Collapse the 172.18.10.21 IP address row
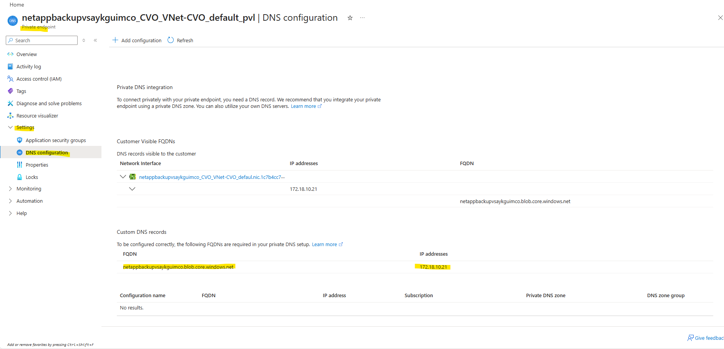The height and width of the screenshot is (349, 724). point(132,189)
